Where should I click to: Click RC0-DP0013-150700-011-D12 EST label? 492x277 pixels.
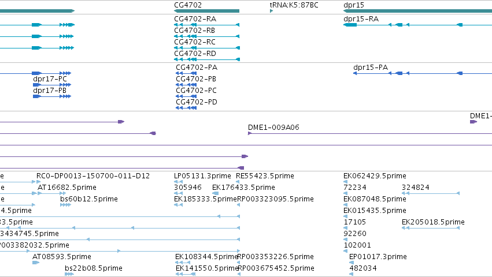[93, 176]
